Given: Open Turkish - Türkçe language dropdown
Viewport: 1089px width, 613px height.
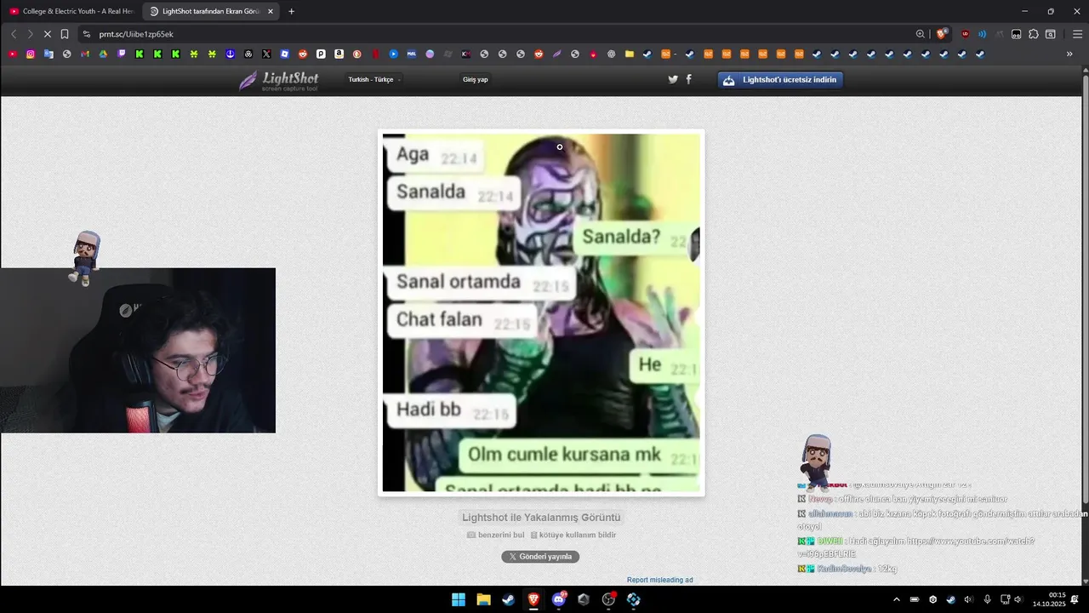Looking at the screenshot, I should click(374, 79).
